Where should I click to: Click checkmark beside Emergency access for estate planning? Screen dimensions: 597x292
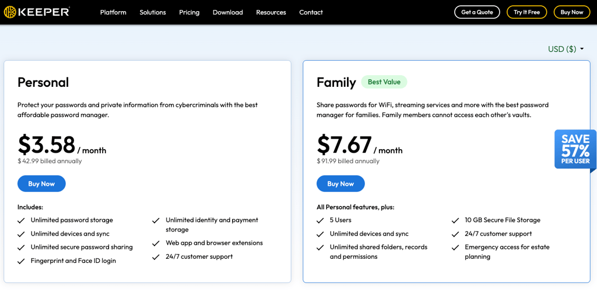pos(455,248)
